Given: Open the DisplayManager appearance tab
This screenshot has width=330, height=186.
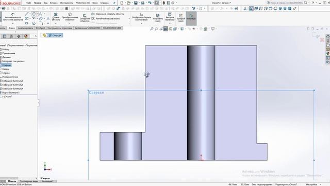Looking at the screenshot, I should tap(26, 36).
